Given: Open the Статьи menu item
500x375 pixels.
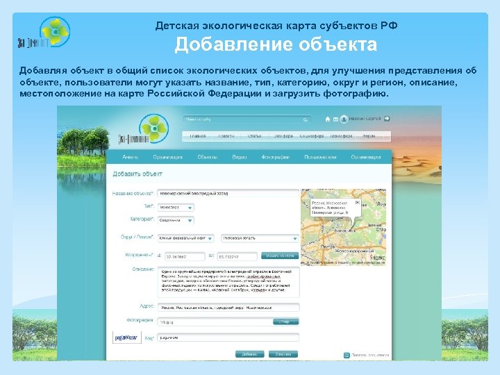Looking at the screenshot, I should [x=254, y=136].
